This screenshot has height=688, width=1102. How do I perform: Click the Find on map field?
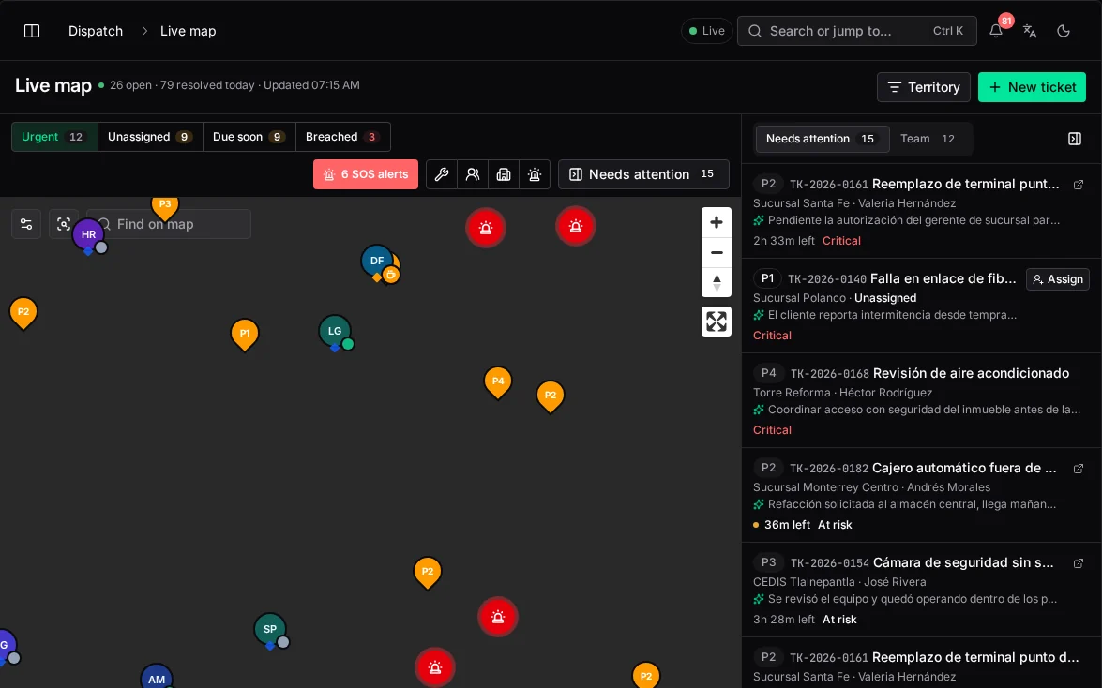click(169, 224)
